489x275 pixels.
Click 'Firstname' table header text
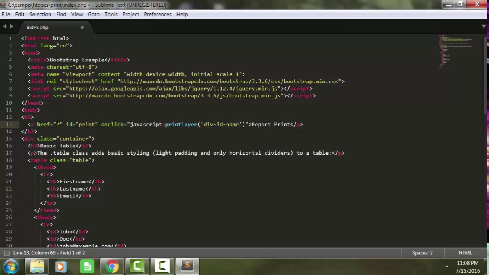[74, 181]
